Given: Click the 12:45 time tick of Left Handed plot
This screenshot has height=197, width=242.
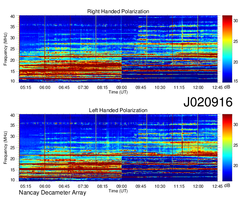Looking at the screenshot, I should pyautogui.click(x=217, y=186).
